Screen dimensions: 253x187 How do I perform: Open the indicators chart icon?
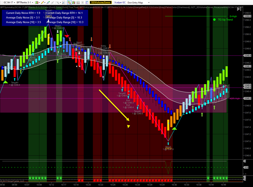[x=78, y=2]
